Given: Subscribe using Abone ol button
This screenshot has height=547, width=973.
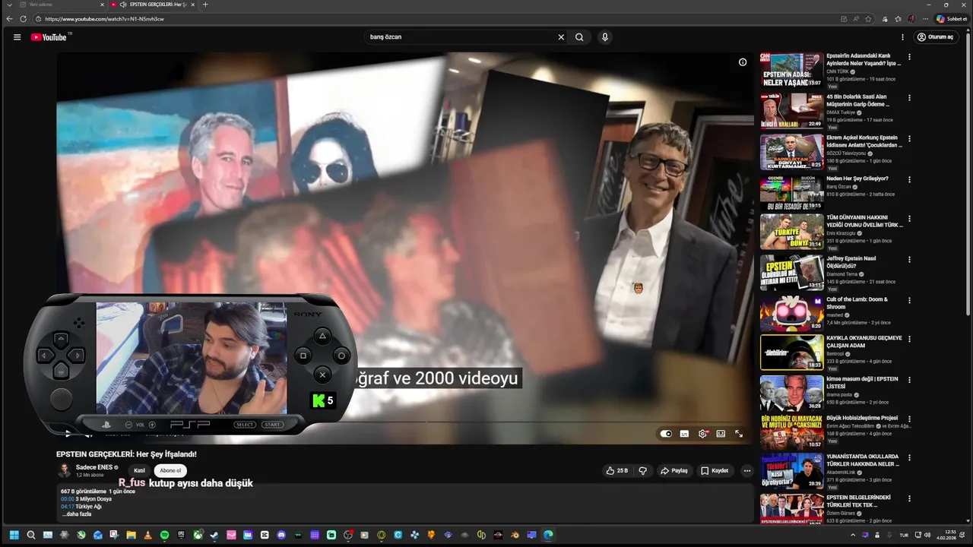Looking at the screenshot, I should pos(170,471).
